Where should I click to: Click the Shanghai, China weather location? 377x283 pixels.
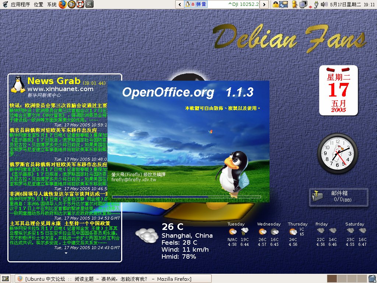pyautogui.click(x=187, y=235)
